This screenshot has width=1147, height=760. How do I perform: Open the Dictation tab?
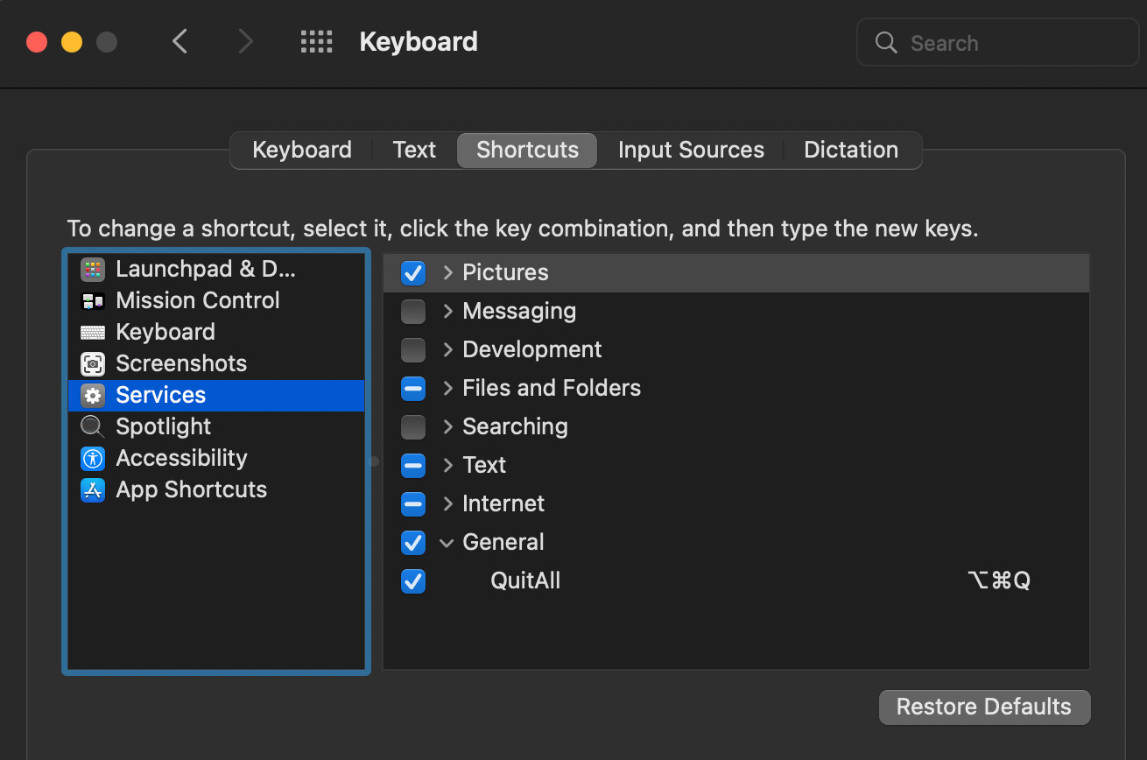click(850, 150)
